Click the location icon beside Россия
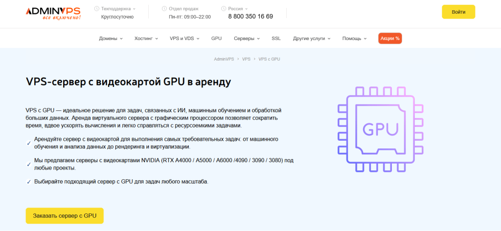This screenshot has width=501, height=231. [x=224, y=9]
